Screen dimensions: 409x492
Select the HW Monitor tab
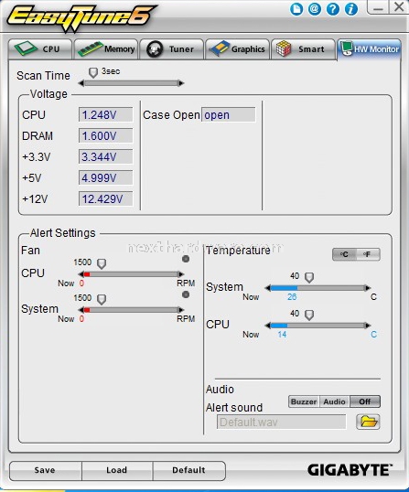[369, 49]
